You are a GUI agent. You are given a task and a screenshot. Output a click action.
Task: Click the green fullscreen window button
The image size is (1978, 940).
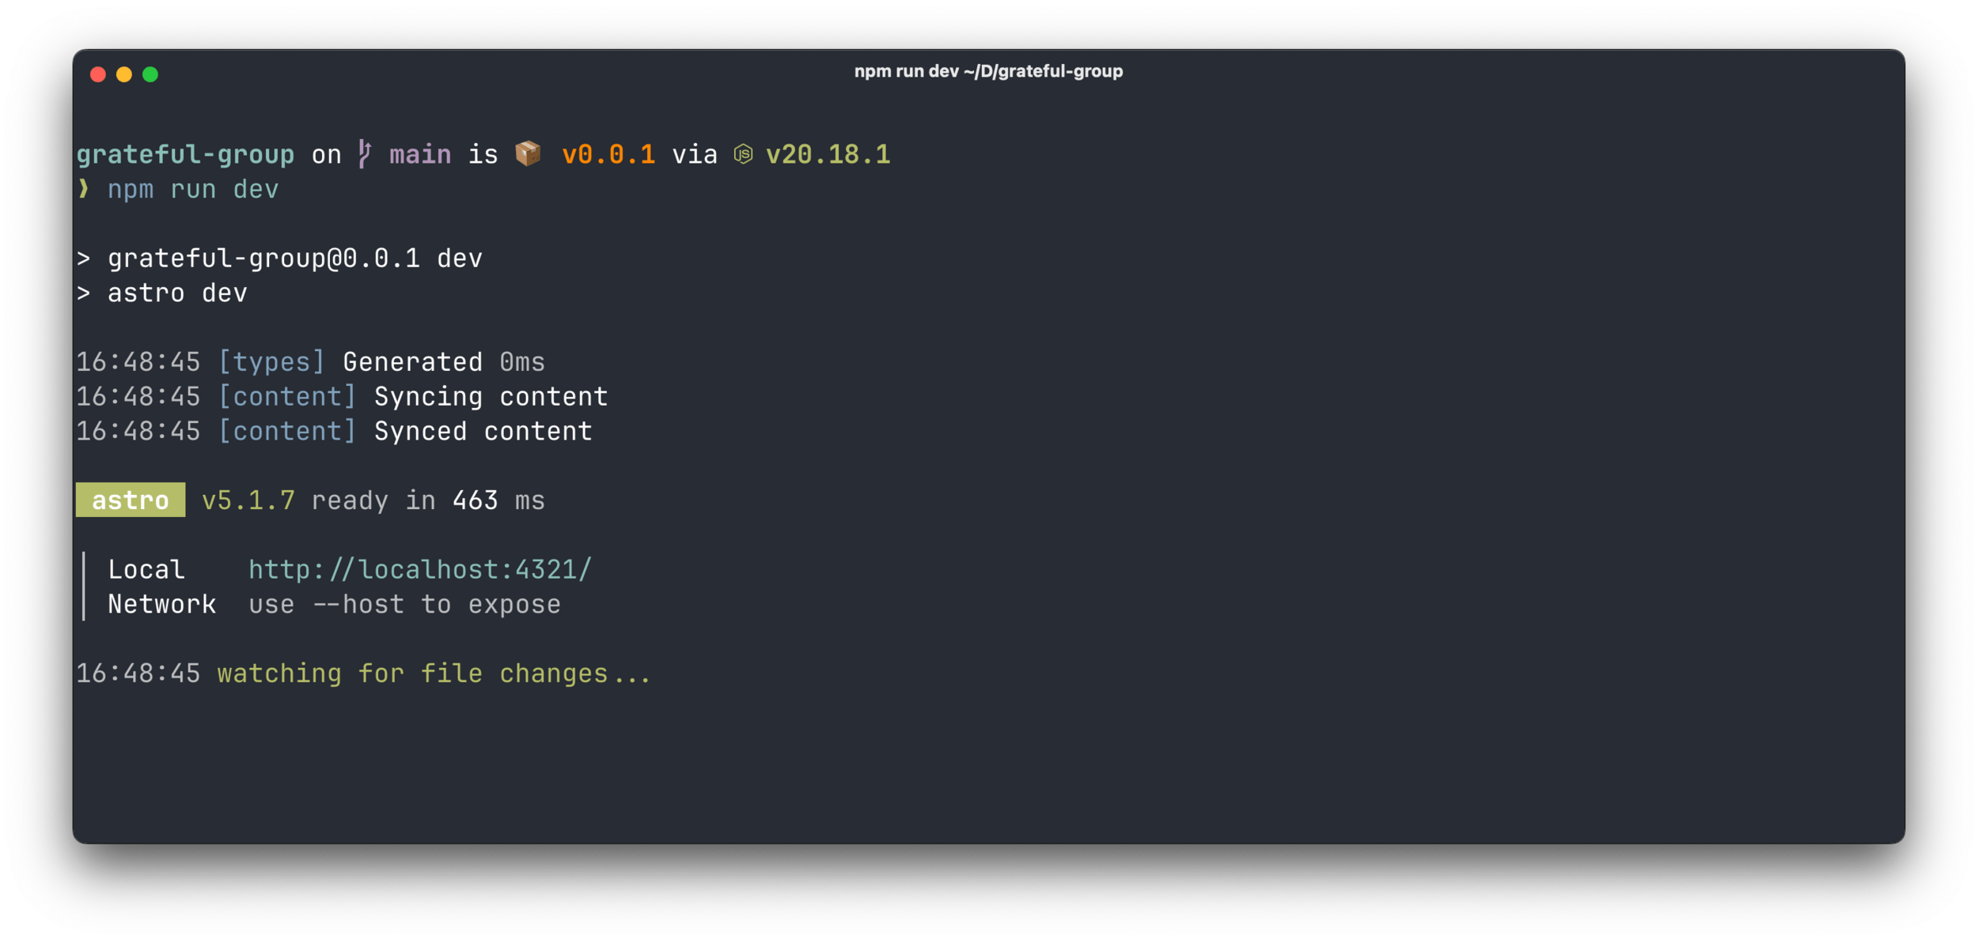150,74
